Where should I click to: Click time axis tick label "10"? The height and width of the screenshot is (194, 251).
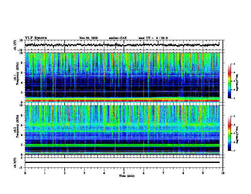pos(223,173)
